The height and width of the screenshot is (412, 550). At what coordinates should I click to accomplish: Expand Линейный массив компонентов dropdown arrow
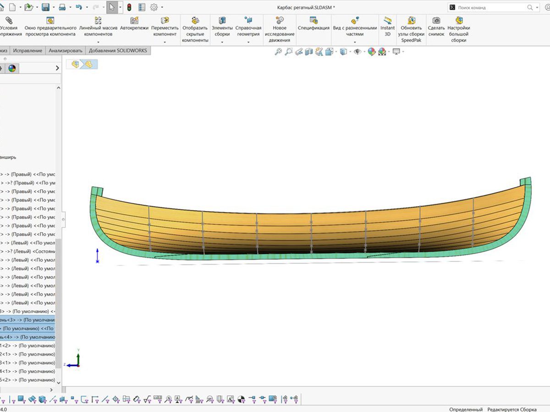pos(99,42)
